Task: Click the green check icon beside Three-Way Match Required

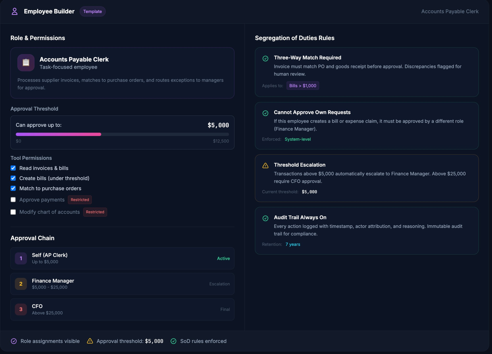Action: [265, 58]
